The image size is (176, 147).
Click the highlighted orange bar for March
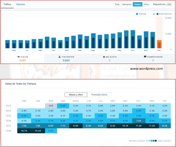pyautogui.click(x=159, y=44)
